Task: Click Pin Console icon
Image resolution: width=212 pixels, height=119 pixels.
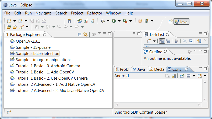Action: click(182, 76)
